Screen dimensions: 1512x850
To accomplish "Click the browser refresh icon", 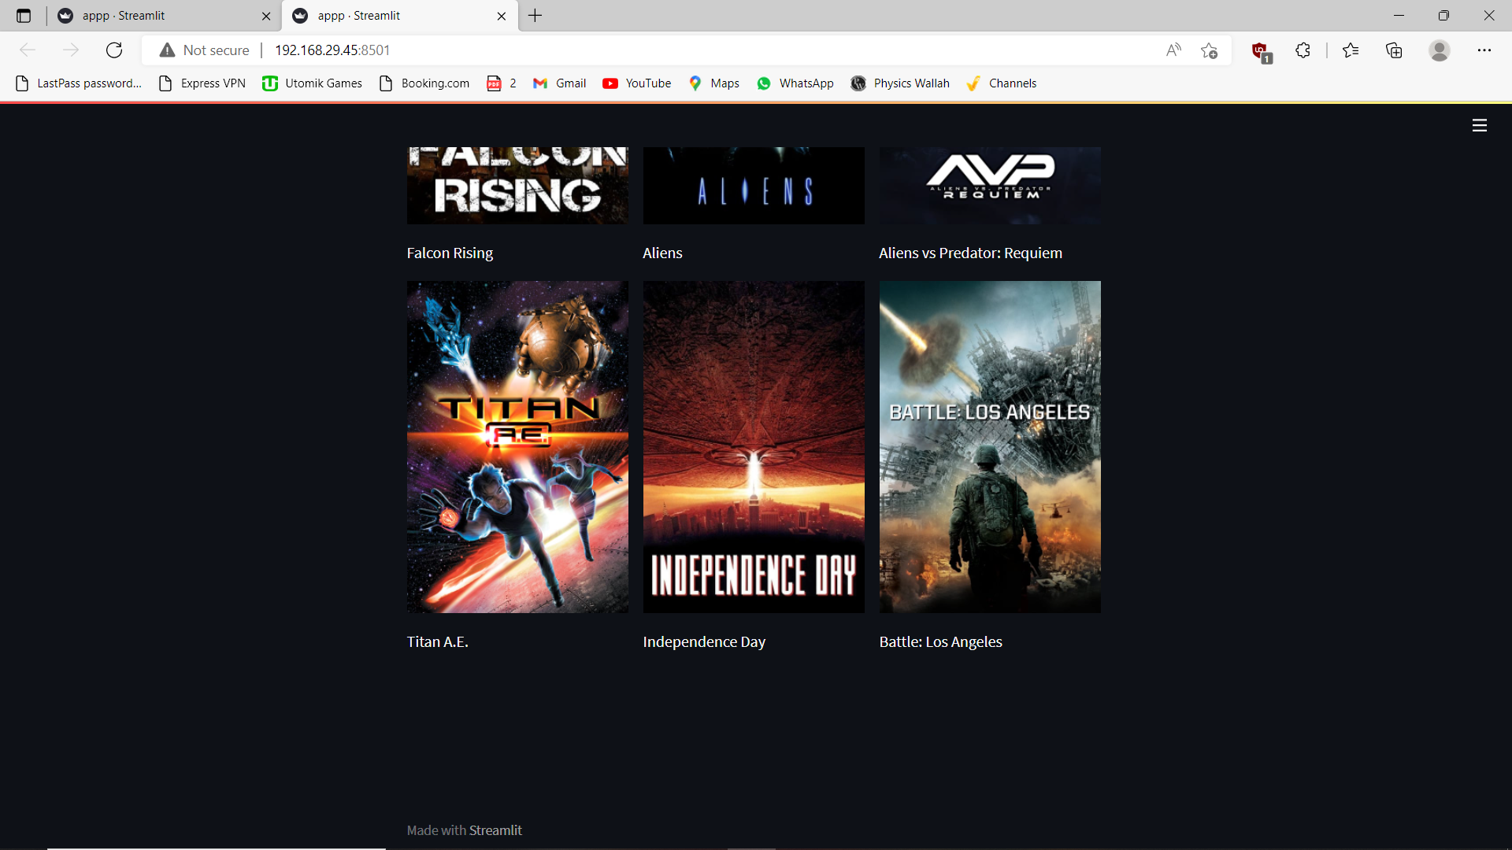I will point(114,50).
